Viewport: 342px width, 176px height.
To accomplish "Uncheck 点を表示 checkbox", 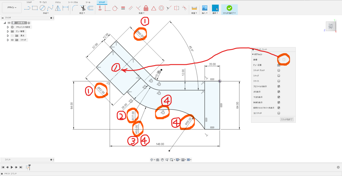I will (279, 92).
